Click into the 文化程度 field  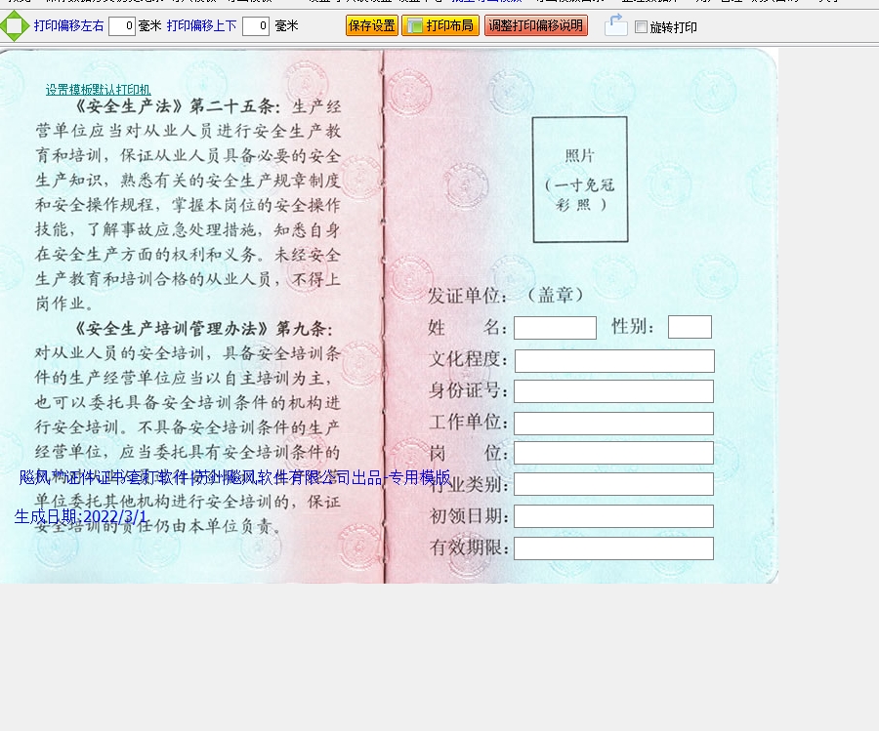(x=614, y=361)
